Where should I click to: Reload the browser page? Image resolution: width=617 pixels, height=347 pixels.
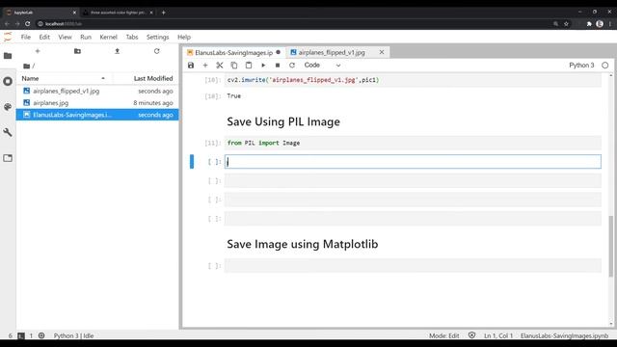(28, 24)
